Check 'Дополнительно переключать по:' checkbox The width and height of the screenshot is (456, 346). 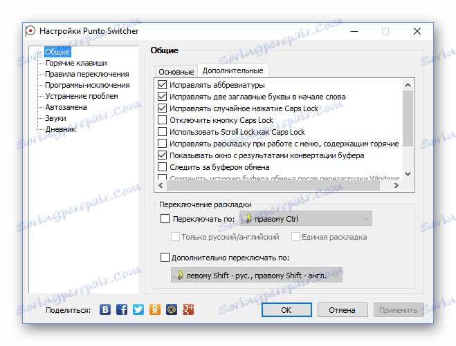(x=165, y=257)
